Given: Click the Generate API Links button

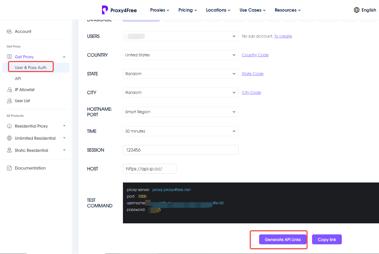Looking at the screenshot, I should coord(283,239).
